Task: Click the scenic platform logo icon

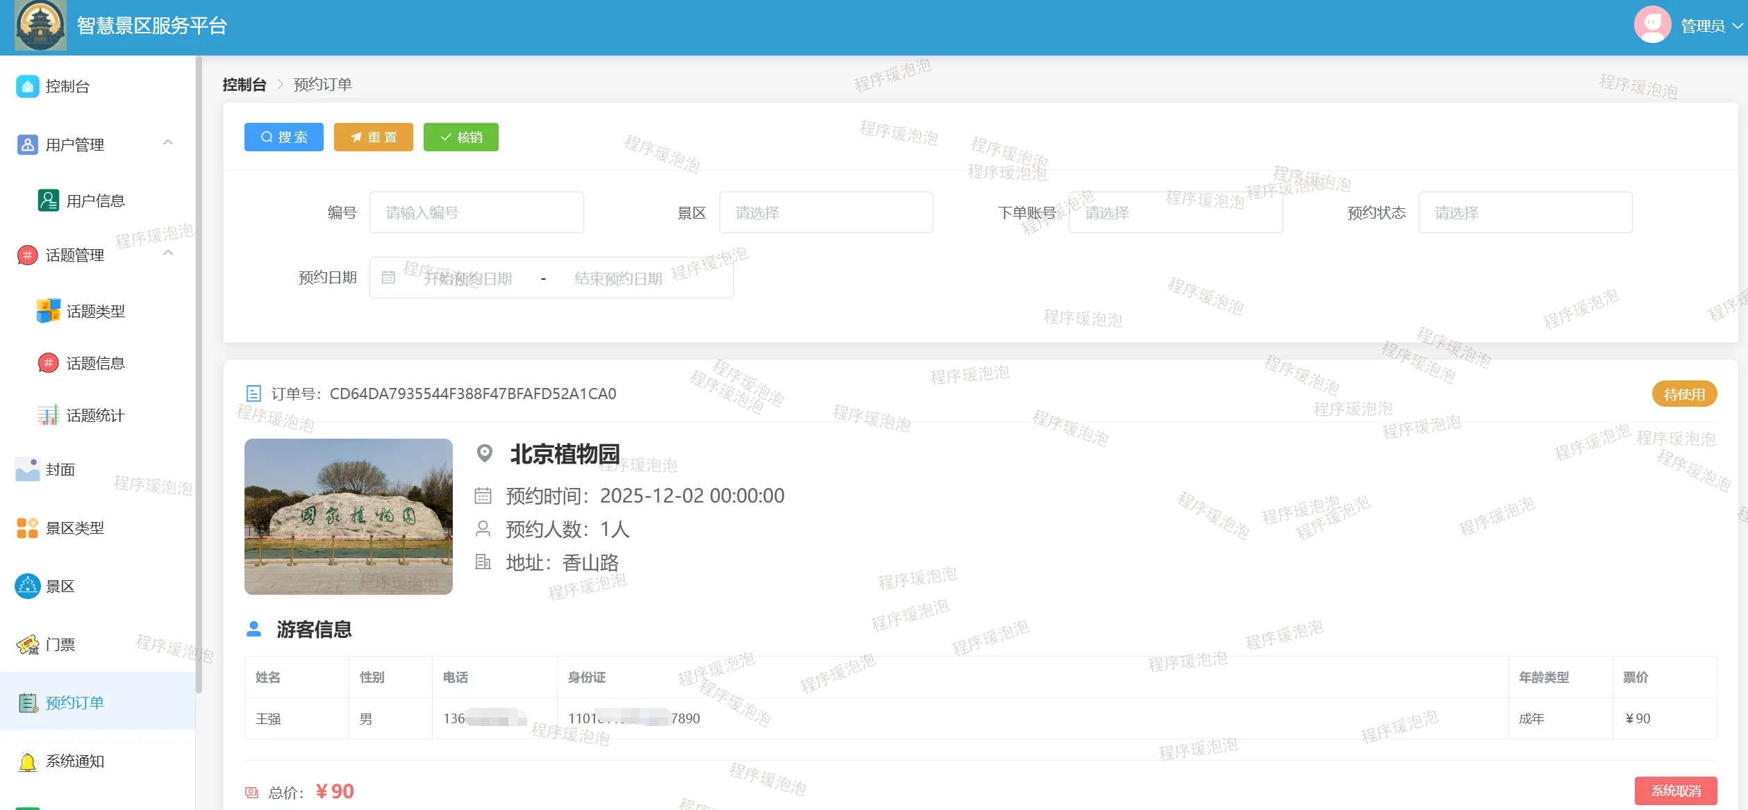Action: pyautogui.click(x=40, y=26)
